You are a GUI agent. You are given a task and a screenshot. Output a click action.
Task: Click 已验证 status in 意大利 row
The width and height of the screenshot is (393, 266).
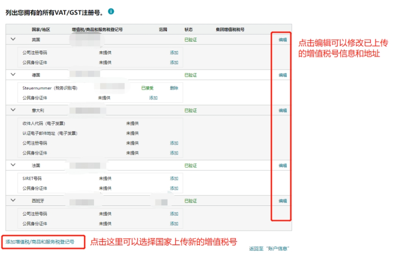tap(190, 110)
